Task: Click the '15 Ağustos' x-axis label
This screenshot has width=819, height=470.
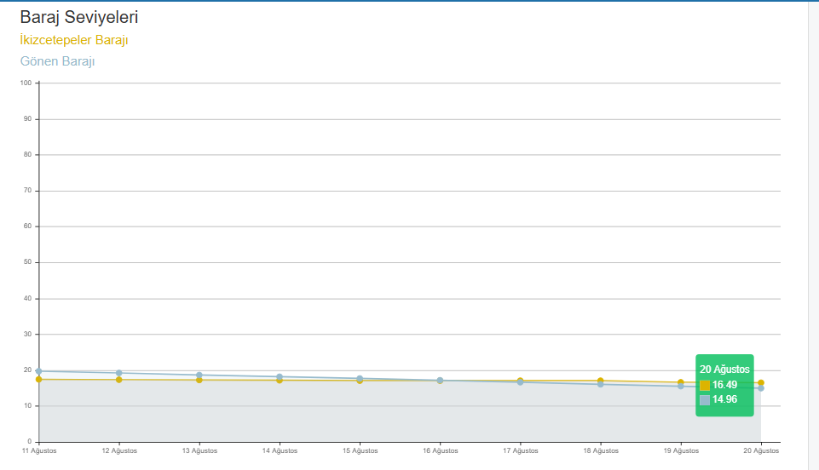Action: pos(360,450)
